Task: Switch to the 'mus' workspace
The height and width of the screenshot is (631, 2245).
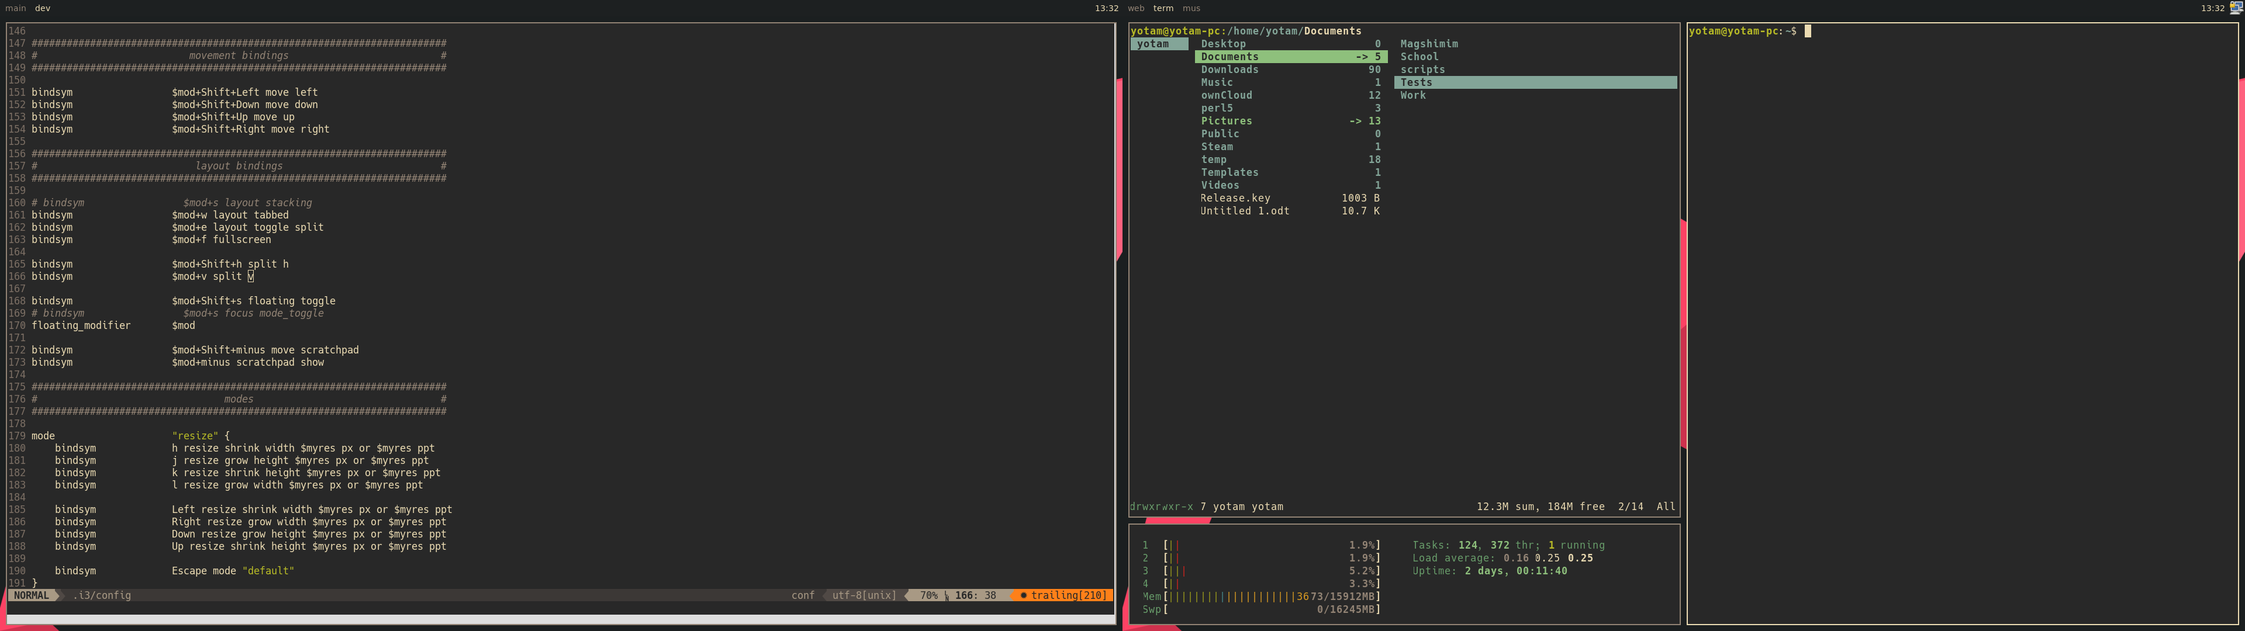Action: click(x=1190, y=8)
